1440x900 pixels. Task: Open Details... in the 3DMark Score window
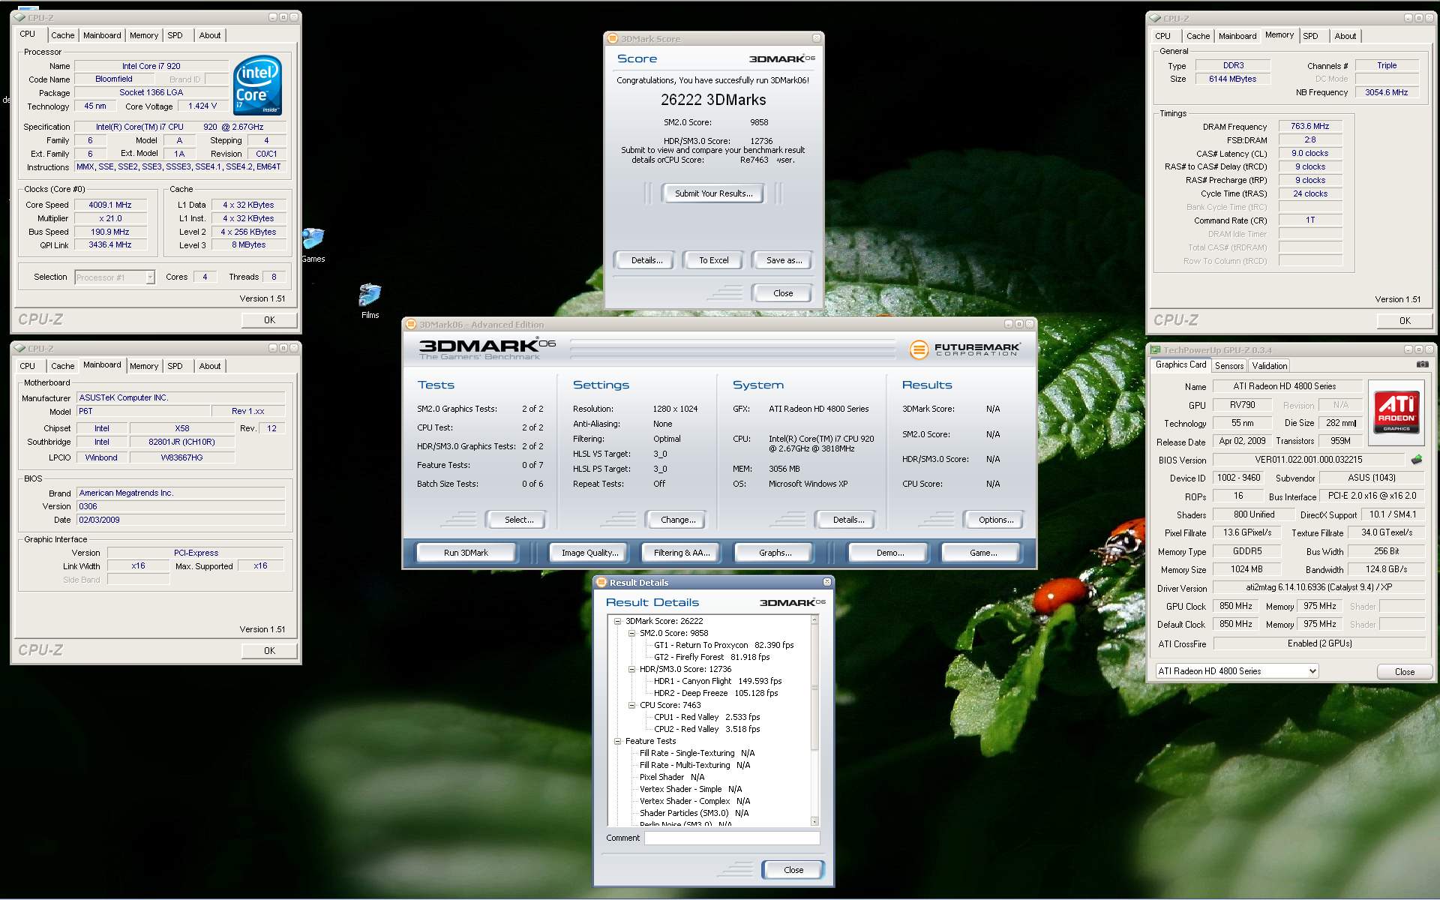click(646, 260)
